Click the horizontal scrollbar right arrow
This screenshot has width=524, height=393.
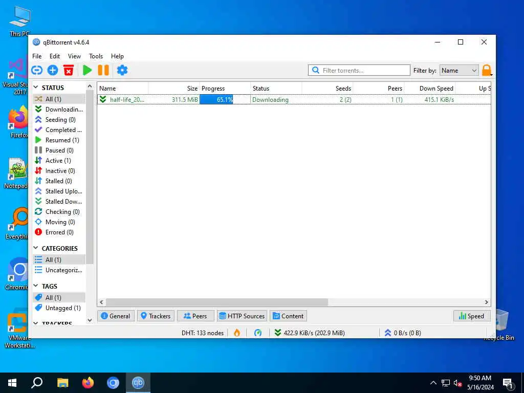tap(487, 302)
